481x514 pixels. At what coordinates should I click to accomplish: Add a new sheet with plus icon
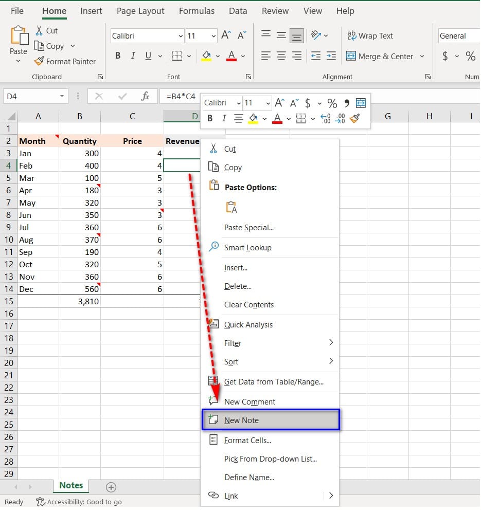(111, 487)
